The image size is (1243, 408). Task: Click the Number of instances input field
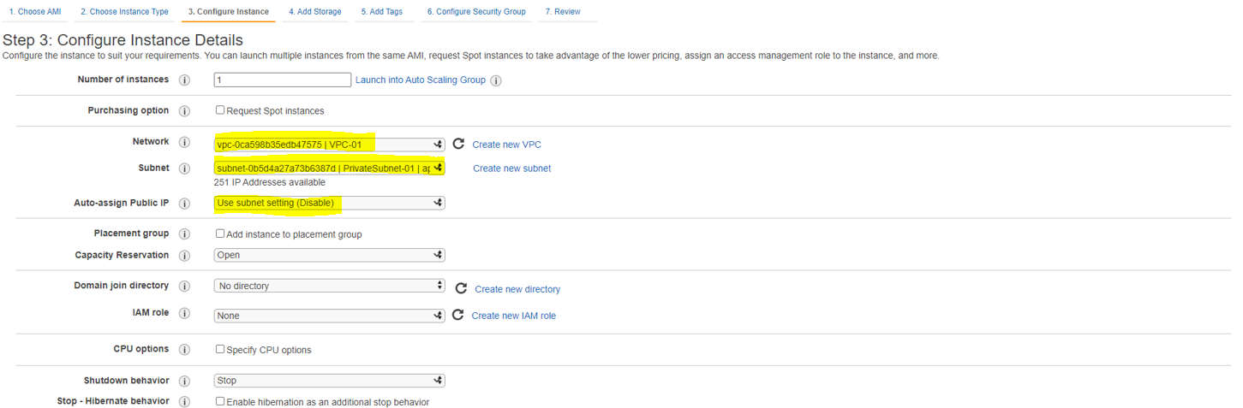tap(283, 80)
